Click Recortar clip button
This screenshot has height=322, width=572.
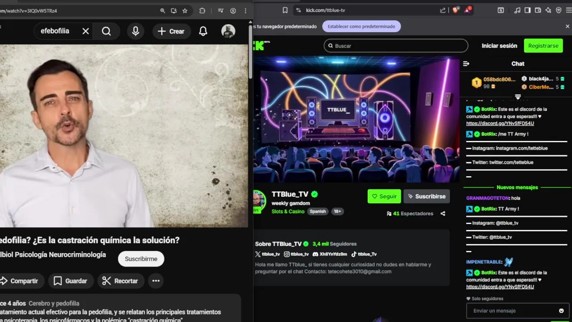[120, 281]
